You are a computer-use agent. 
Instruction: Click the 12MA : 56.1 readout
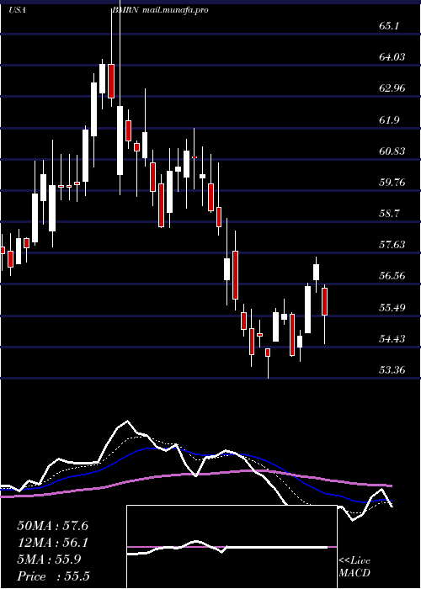52,543
